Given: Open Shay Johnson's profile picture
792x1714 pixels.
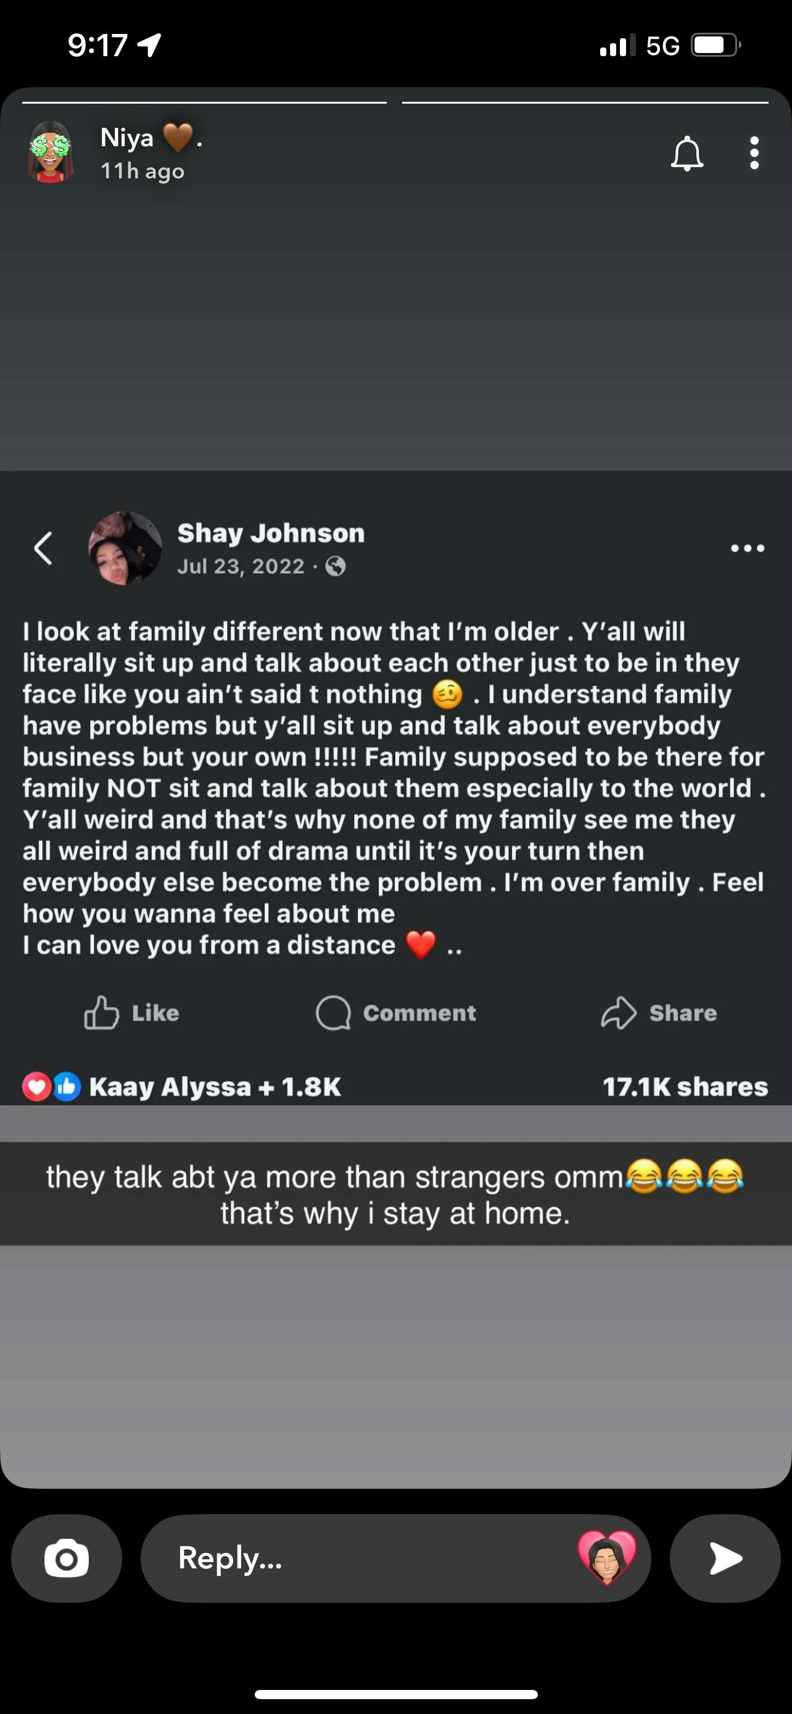Looking at the screenshot, I should tap(125, 549).
